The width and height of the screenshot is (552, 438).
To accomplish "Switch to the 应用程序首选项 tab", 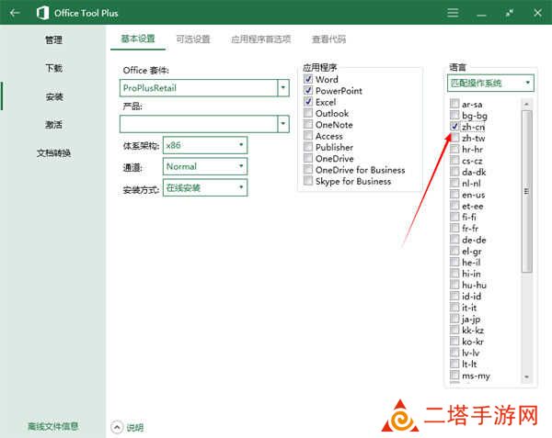I will [261, 39].
